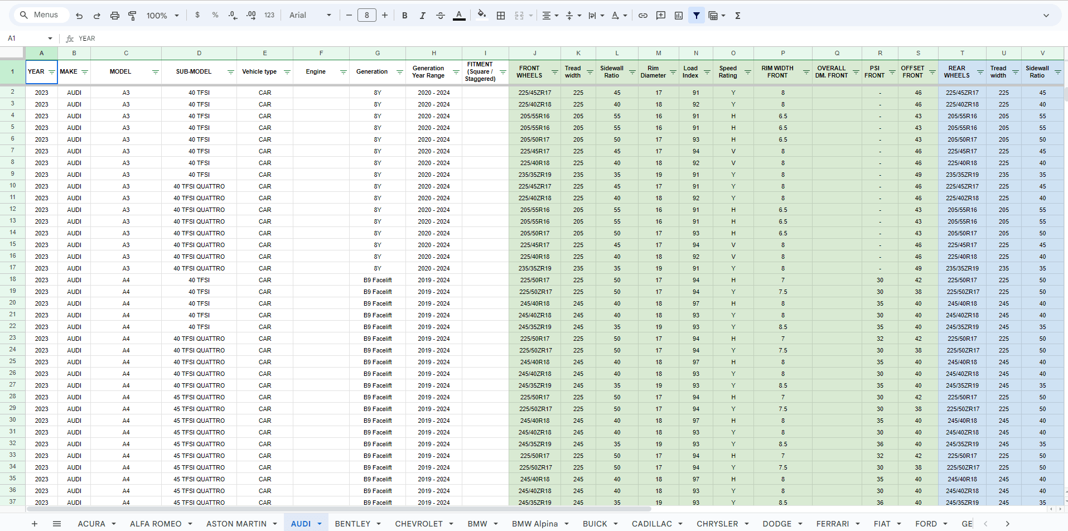Image resolution: width=1068 pixels, height=531 pixels.
Task: Click the Undo icon
Action: click(79, 16)
